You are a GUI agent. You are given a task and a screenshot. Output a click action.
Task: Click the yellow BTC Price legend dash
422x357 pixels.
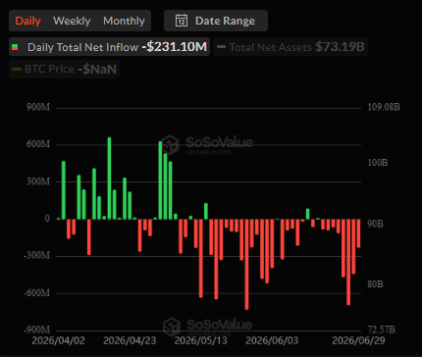click(x=17, y=69)
